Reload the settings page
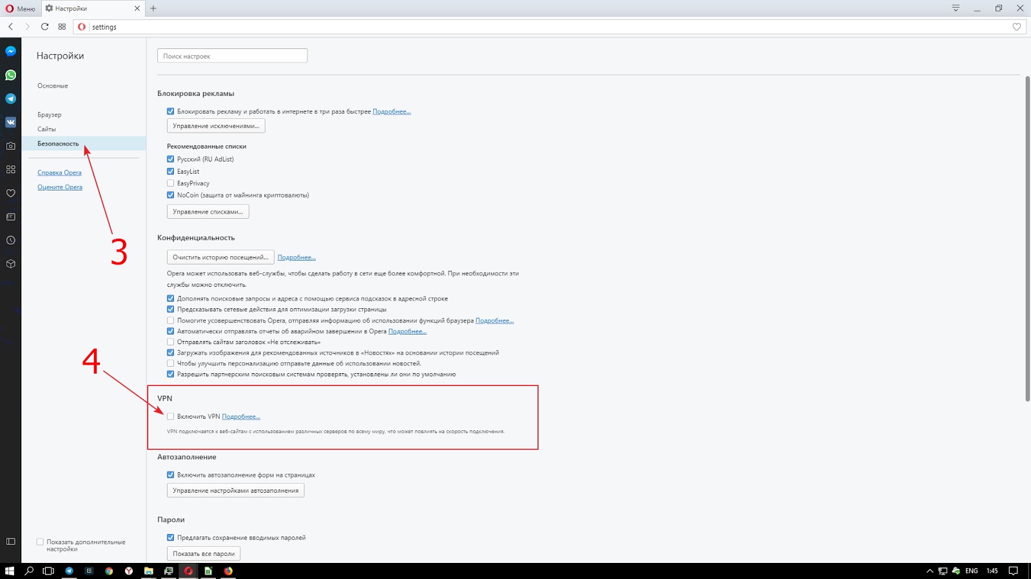This screenshot has width=1031, height=579. [x=44, y=26]
